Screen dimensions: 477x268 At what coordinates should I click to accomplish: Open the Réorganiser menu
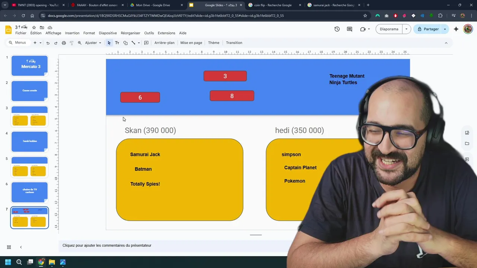click(x=130, y=33)
